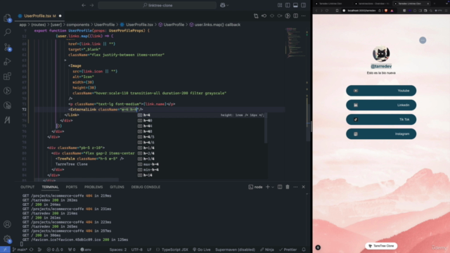The height and width of the screenshot is (253, 450).
Task: Open the 'Youtube' link button in browser
Action: [381, 91]
